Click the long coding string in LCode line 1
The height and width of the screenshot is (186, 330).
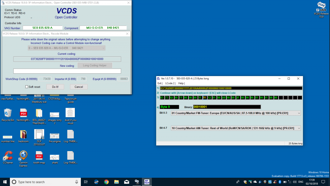(x=231, y=88)
